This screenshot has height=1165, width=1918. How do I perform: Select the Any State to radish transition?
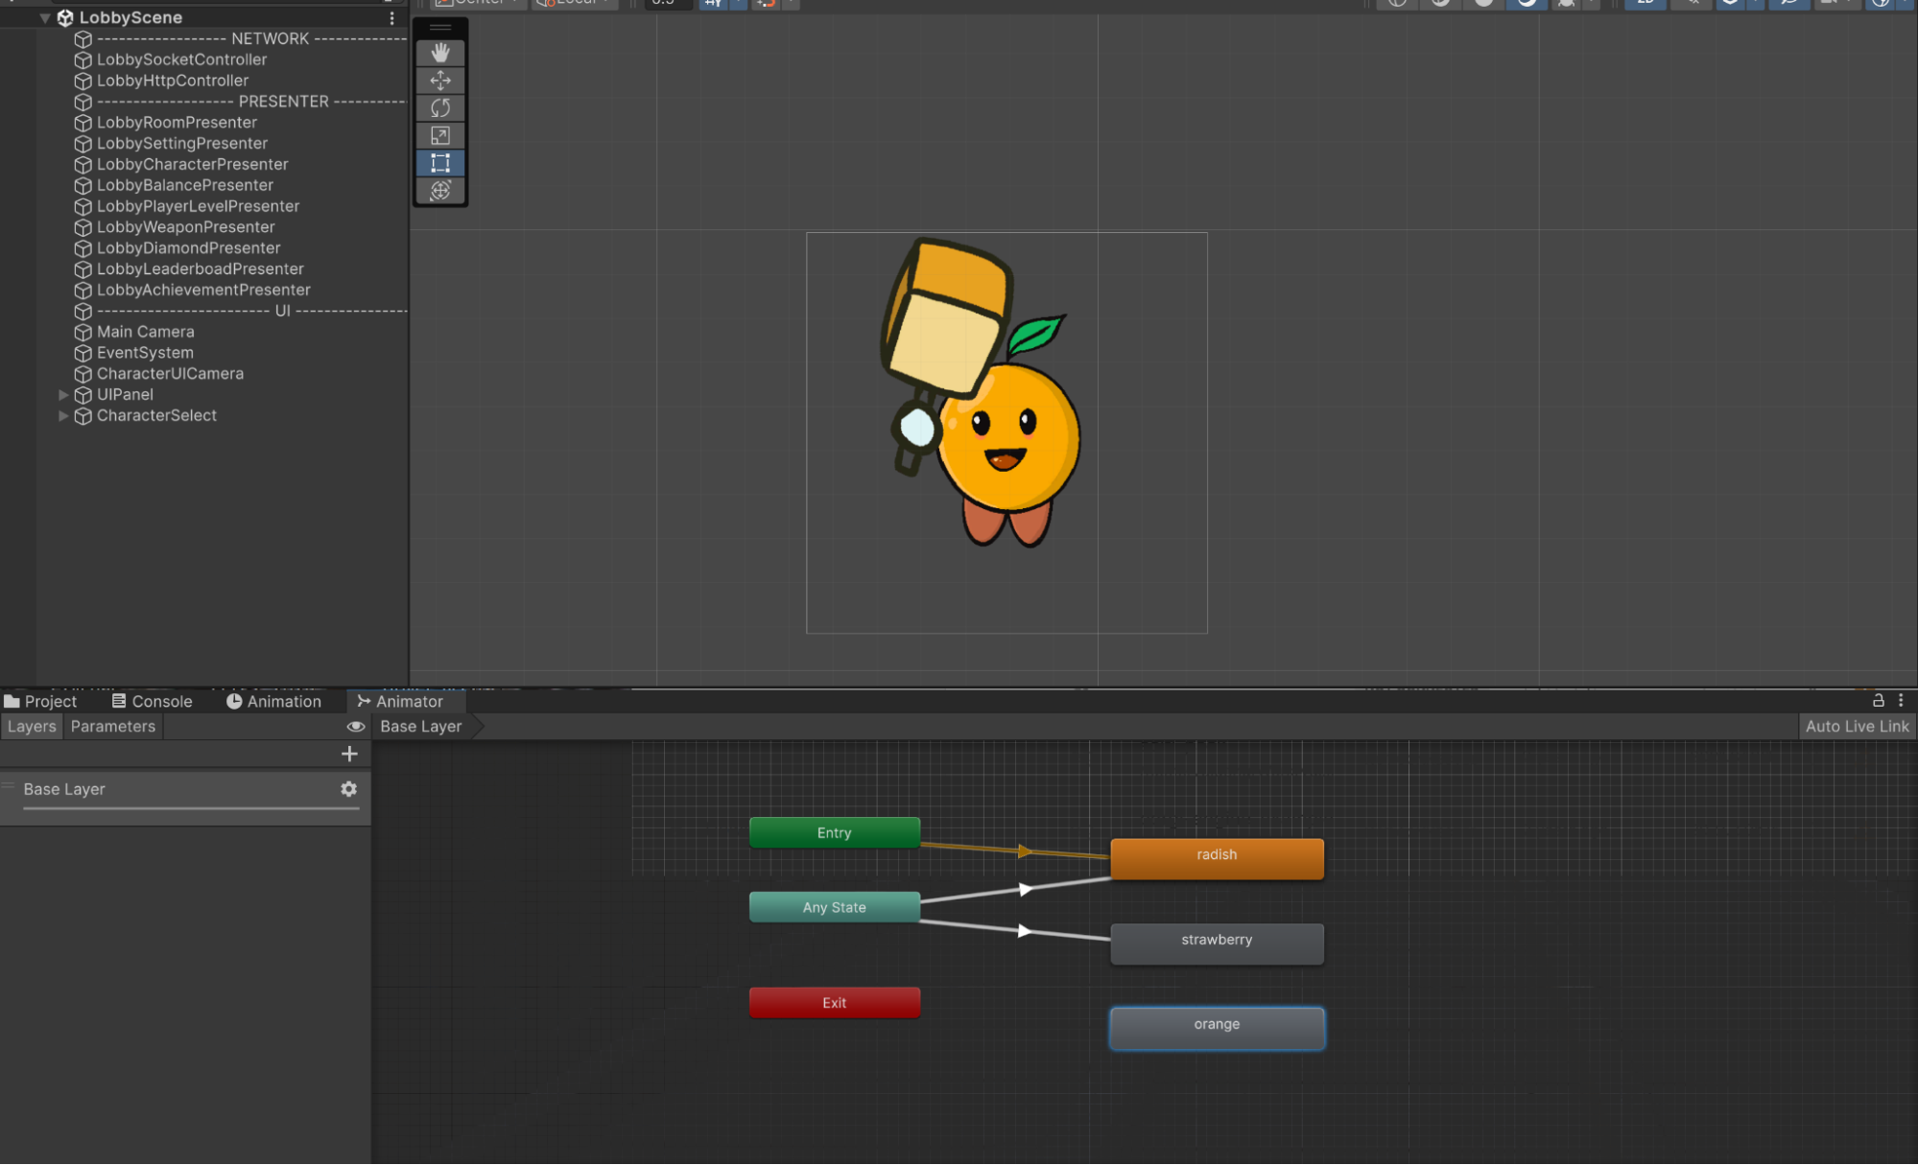coord(1025,891)
